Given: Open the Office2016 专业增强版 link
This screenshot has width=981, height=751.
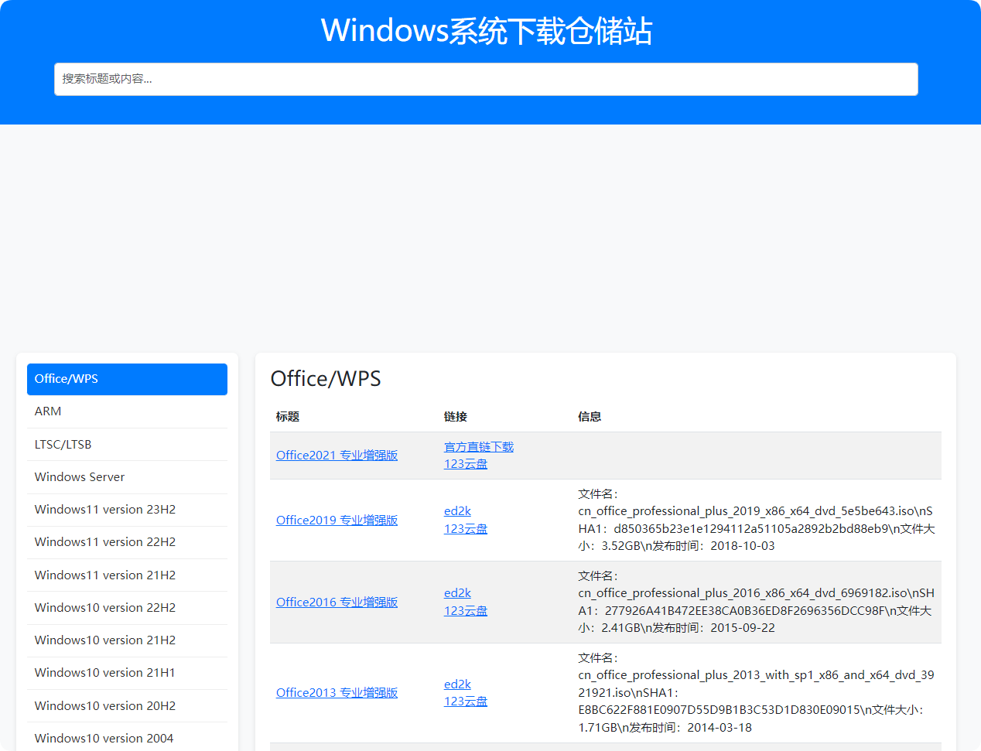Looking at the screenshot, I should point(337,603).
